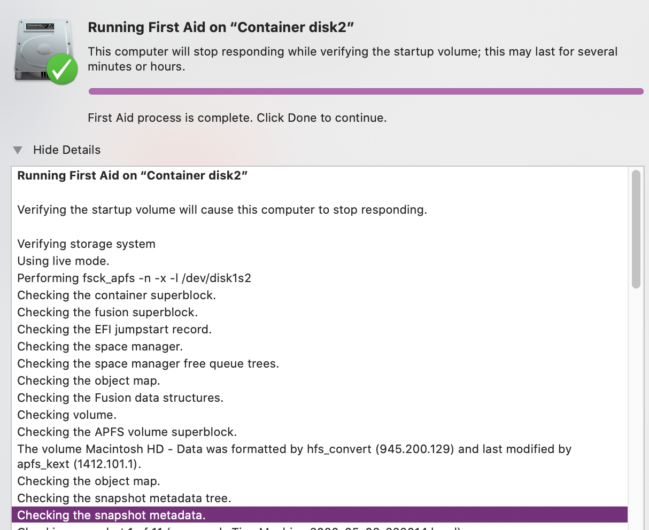
Task: Click the Hide Details label
Action: pyautogui.click(x=67, y=150)
